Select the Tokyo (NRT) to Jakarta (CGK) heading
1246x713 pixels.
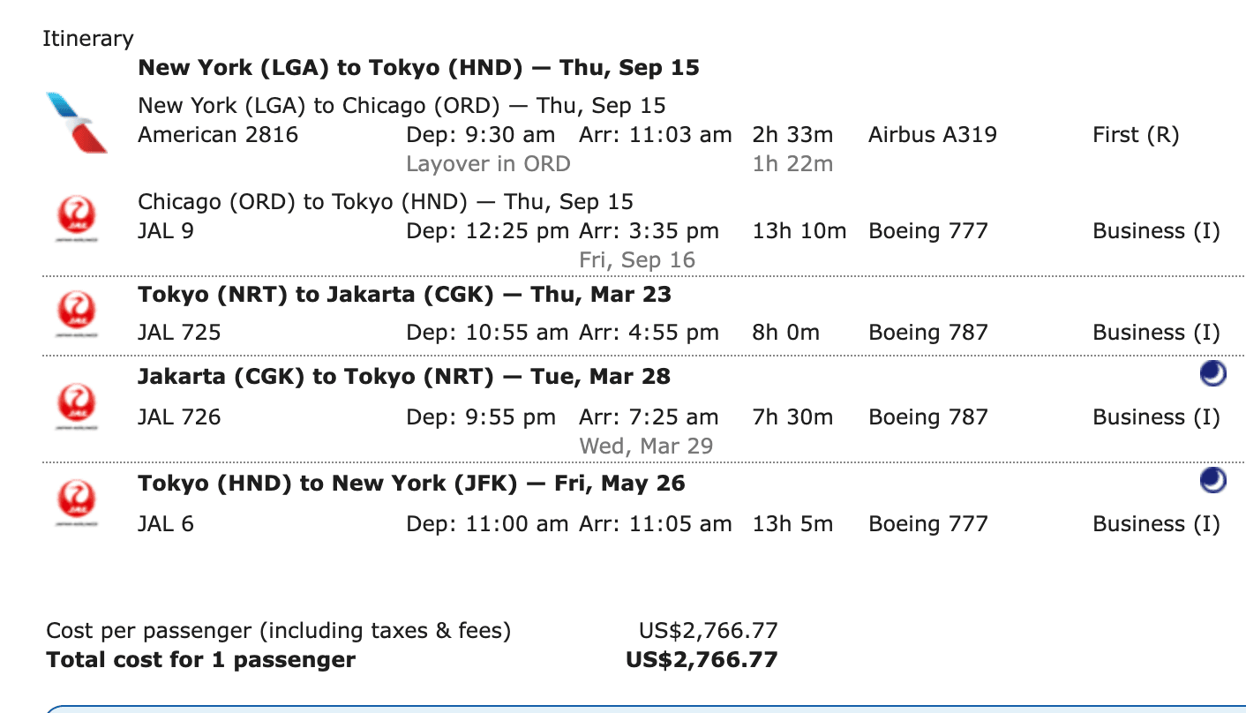[405, 295]
